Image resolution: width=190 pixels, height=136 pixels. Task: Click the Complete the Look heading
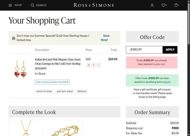pos(34,112)
